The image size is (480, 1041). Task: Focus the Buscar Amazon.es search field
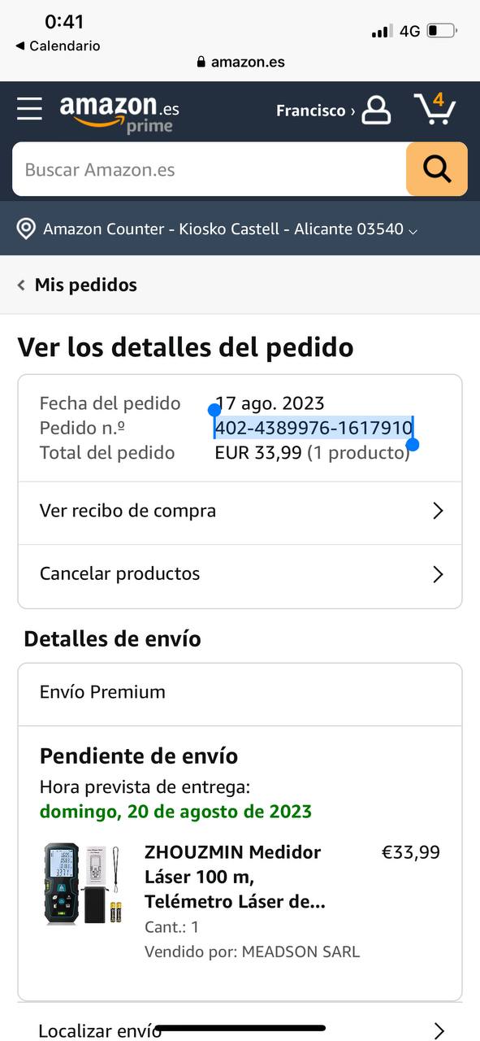(x=210, y=169)
